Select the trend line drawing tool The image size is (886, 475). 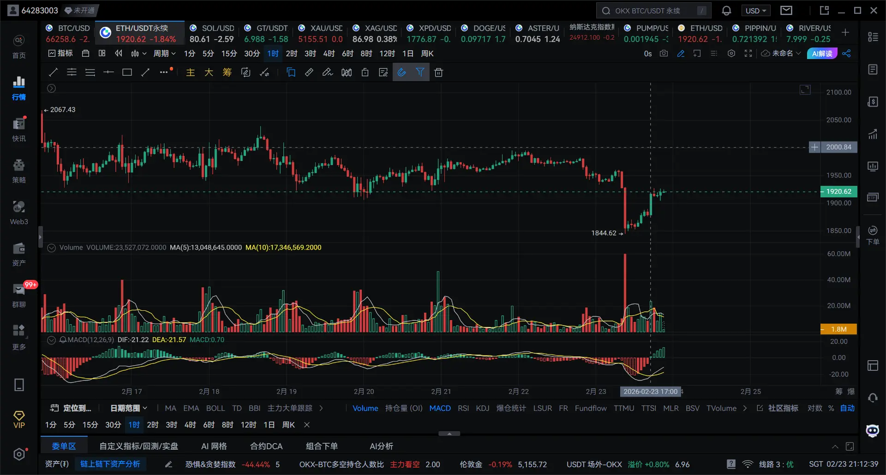click(53, 72)
